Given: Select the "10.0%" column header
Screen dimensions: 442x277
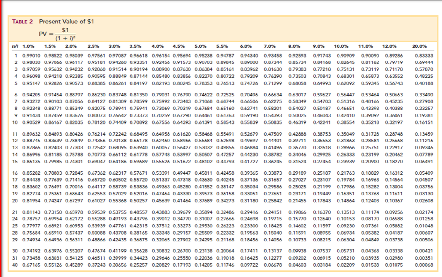Looking at the screenshot, I should (x=341, y=46).
